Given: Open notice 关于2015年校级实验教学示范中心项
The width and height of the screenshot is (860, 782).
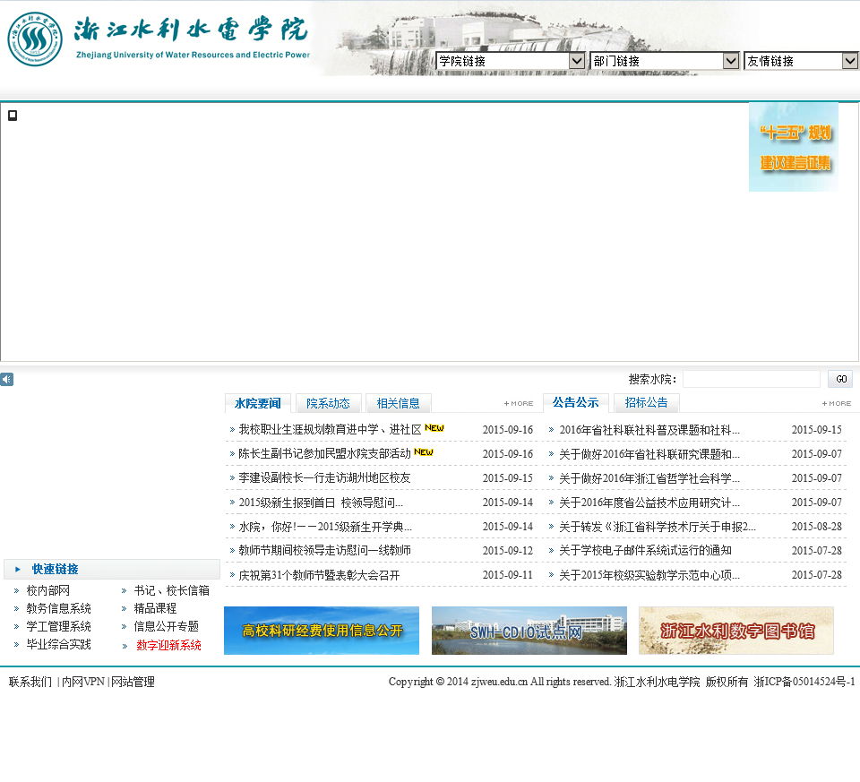Looking at the screenshot, I should (649, 575).
